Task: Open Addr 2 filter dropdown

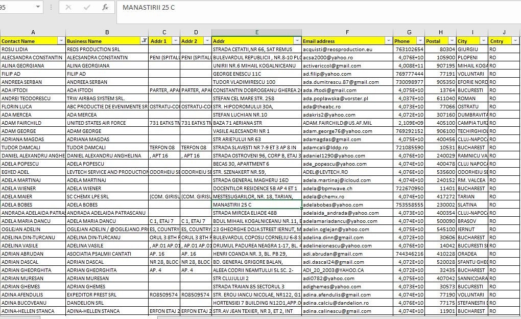Action: 207,40
